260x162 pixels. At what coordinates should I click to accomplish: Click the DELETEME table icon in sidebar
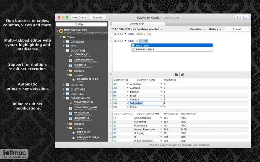pos(67,94)
